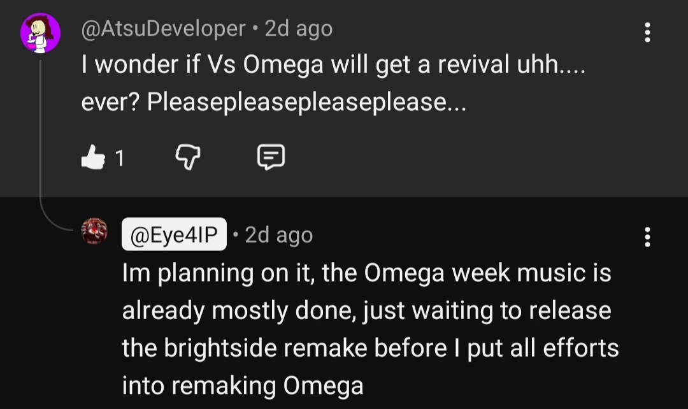View AtsuDeveloper's profile via purple avatar
Screen dimensions: 688x409
pyautogui.click(x=41, y=32)
